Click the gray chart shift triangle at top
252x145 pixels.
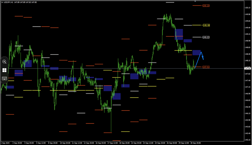(x=195, y=2)
